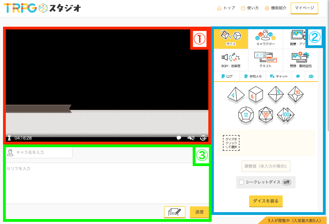The height and width of the screenshot is (224, 329).
Task: Open マイページ from the header
Action: click(304, 8)
